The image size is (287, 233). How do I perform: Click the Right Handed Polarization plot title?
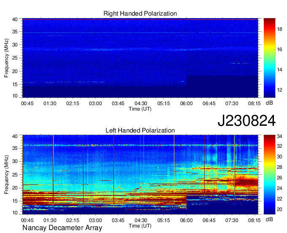[x=140, y=14]
